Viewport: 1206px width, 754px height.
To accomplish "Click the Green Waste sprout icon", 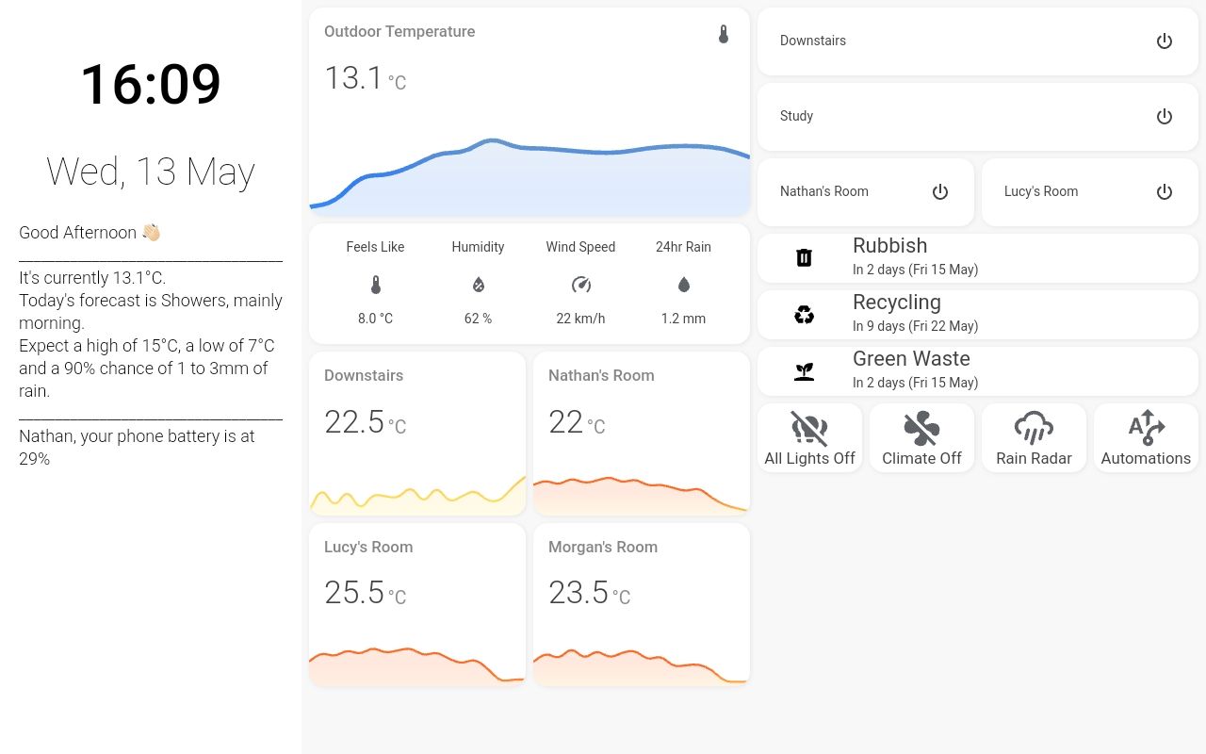I will coord(803,370).
